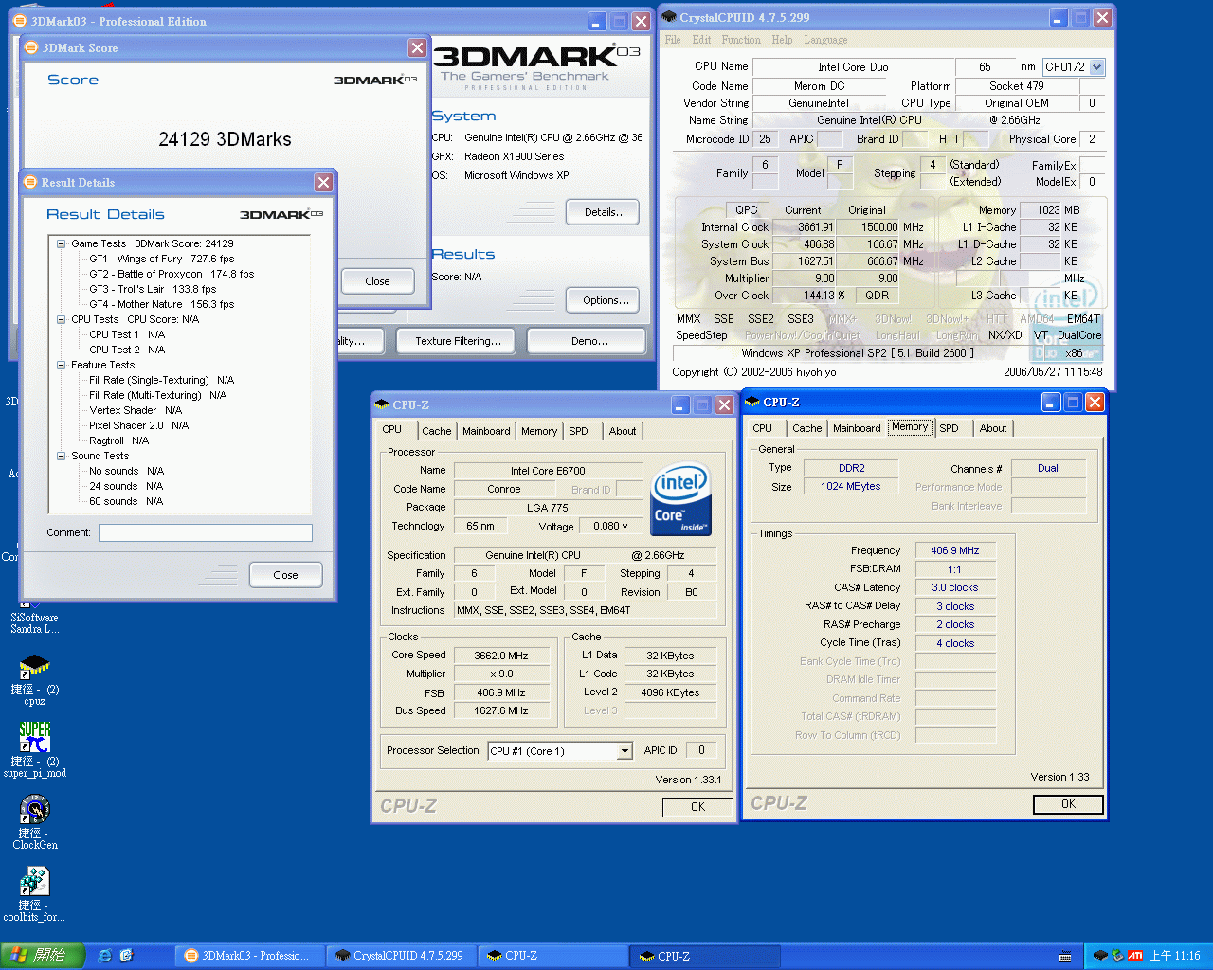The height and width of the screenshot is (970, 1213).
Task: Click the Options... button in 3DMark03
Action: [604, 300]
